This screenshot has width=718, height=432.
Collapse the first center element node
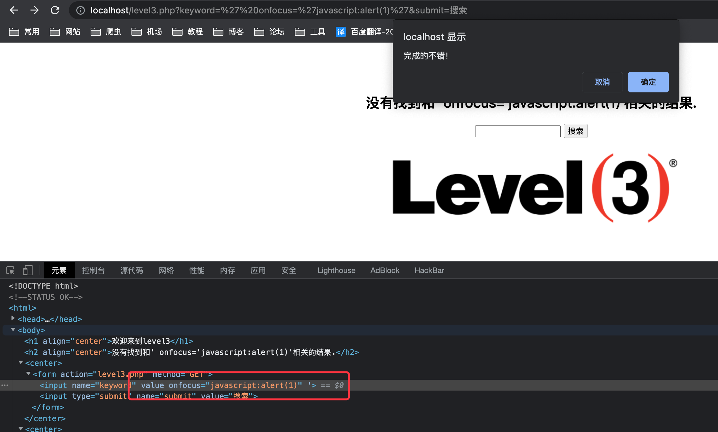coord(21,363)
